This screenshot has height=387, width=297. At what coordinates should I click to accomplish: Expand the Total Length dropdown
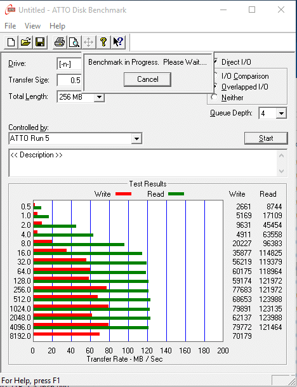point(99,96)
